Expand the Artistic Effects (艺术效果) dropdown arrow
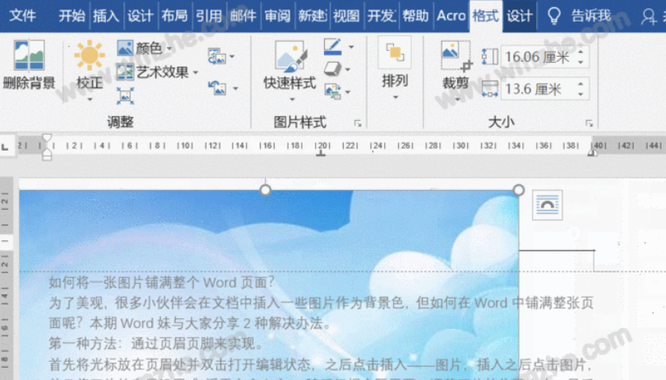The image size is (666, 380). pos(196,72)
